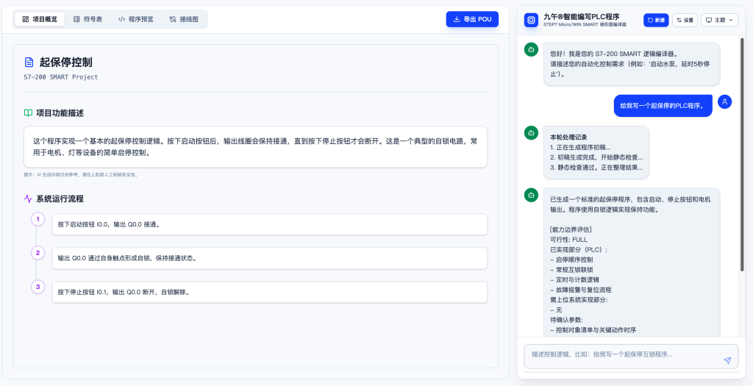
Task: Click the bot avatar beside 本轮处理记录
Action: [531, 133]
